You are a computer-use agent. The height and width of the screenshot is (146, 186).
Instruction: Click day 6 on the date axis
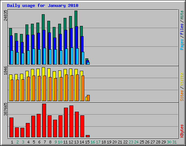click(x=39, y=142)
